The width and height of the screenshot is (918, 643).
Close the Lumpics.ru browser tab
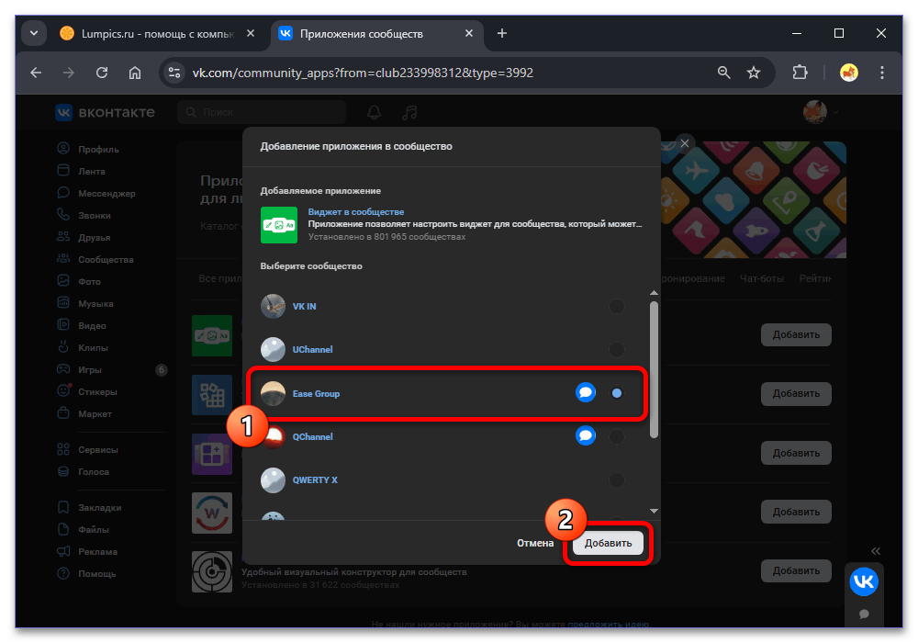[x=251, y=33]
